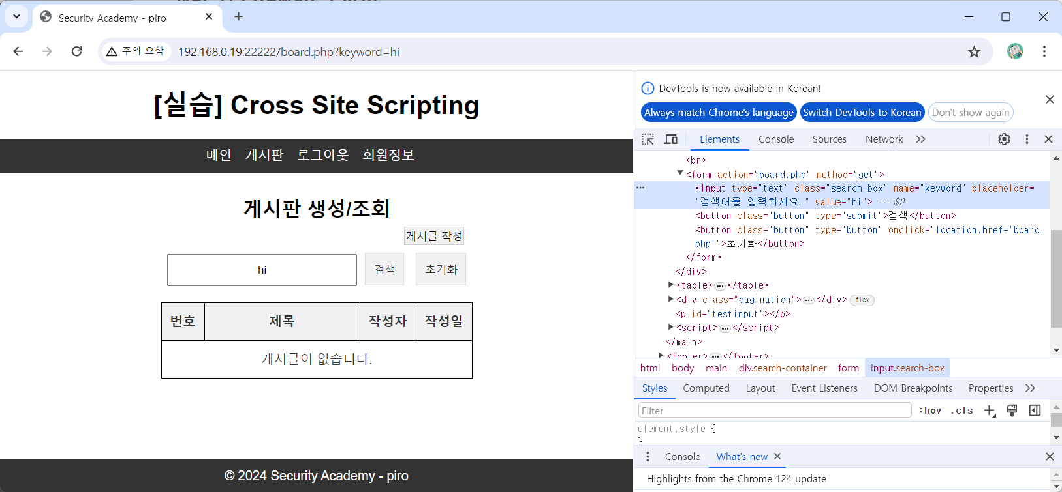Dismiss the DevTools language infobar

coord(1050,99)
